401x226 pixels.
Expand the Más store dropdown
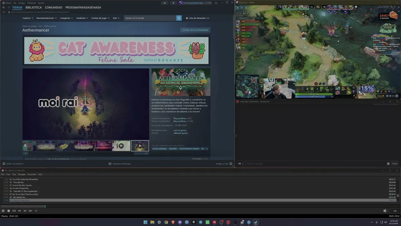[x=116, y=18]
